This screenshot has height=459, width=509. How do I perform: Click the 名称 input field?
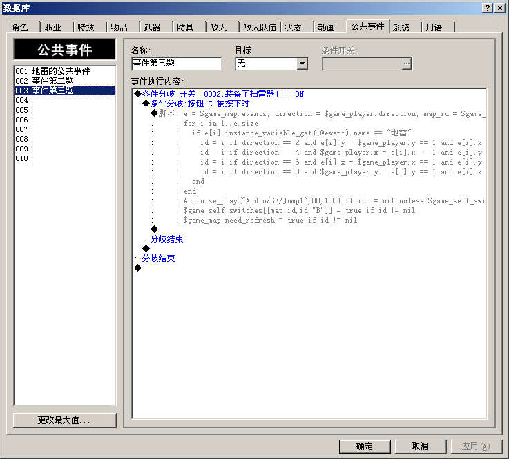coord(177,64)
